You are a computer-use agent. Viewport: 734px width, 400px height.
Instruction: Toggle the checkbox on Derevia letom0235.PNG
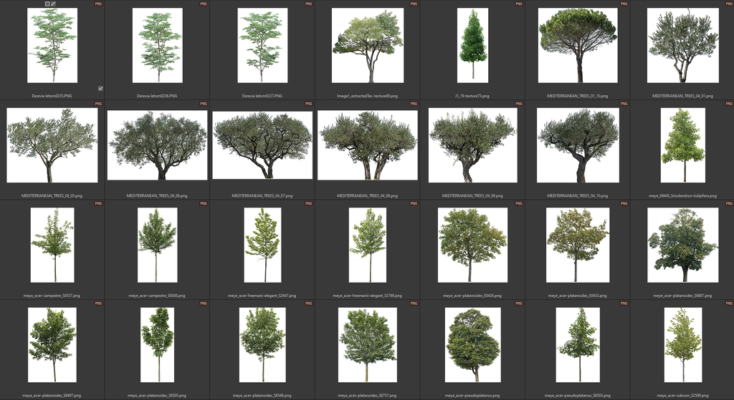100,88
